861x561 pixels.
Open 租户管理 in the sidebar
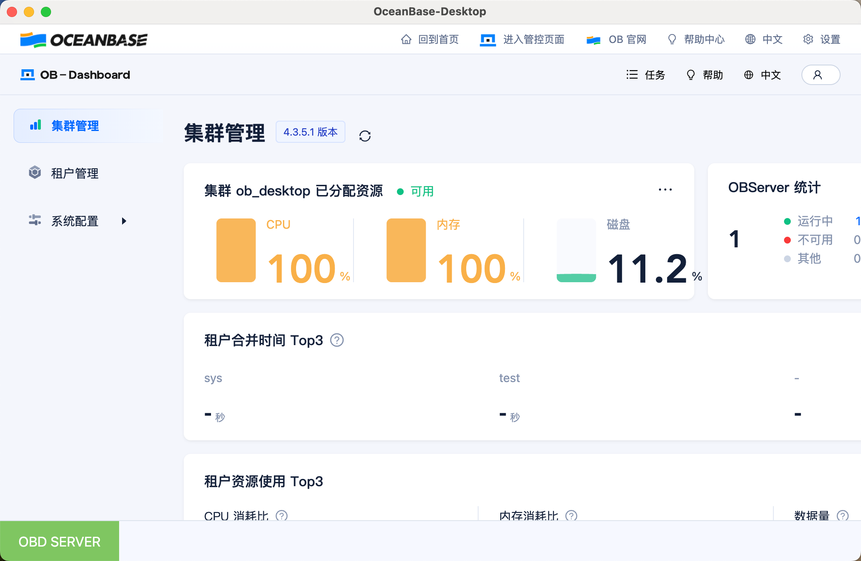[75, 173]
